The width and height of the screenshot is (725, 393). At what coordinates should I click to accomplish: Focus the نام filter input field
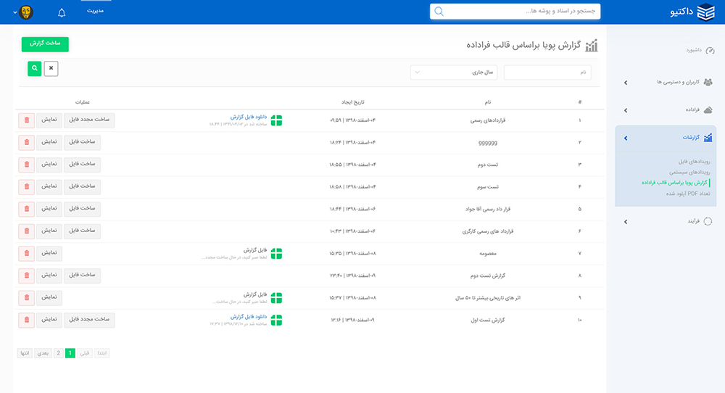[547, 72]
